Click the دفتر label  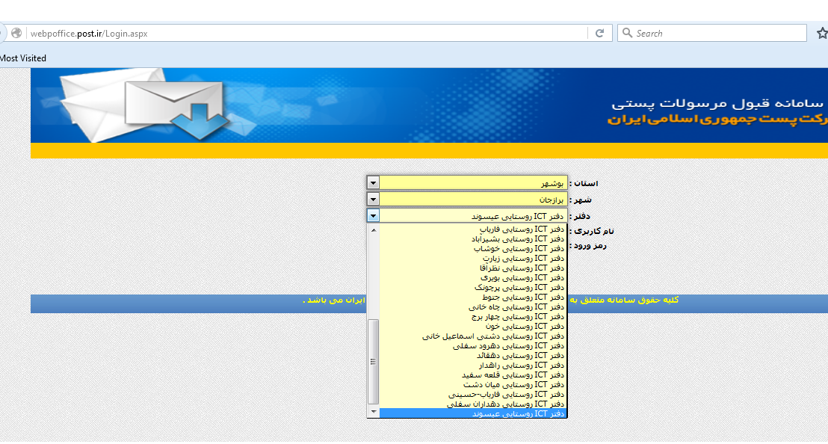(x=580, y=216)
